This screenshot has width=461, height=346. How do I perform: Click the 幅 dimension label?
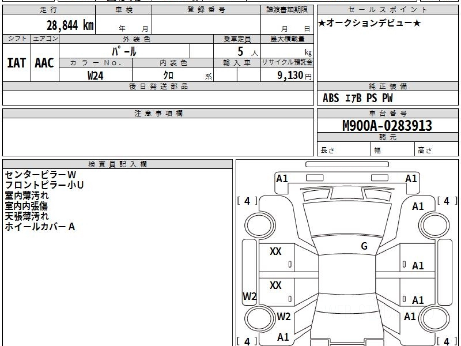point(378,151)
